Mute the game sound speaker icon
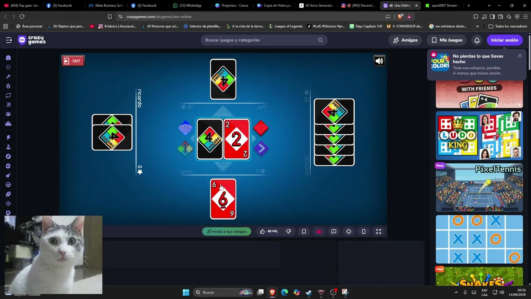The image size is (531, 299). pos(379,61)
